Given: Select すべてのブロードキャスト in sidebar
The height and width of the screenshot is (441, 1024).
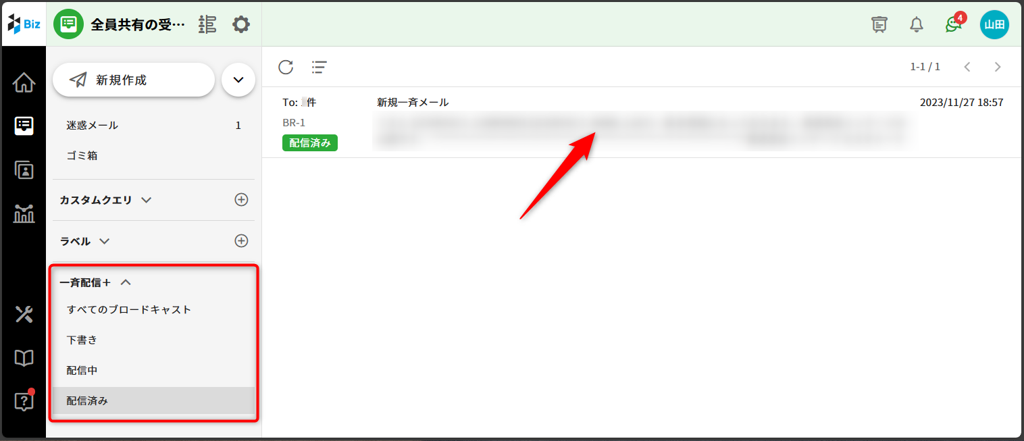Looking at the screenshot, I should click(129, 310).
